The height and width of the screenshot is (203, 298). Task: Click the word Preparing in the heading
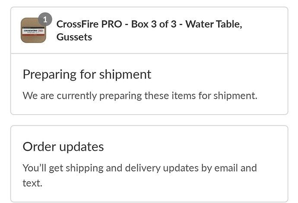[x=50, y=75]
